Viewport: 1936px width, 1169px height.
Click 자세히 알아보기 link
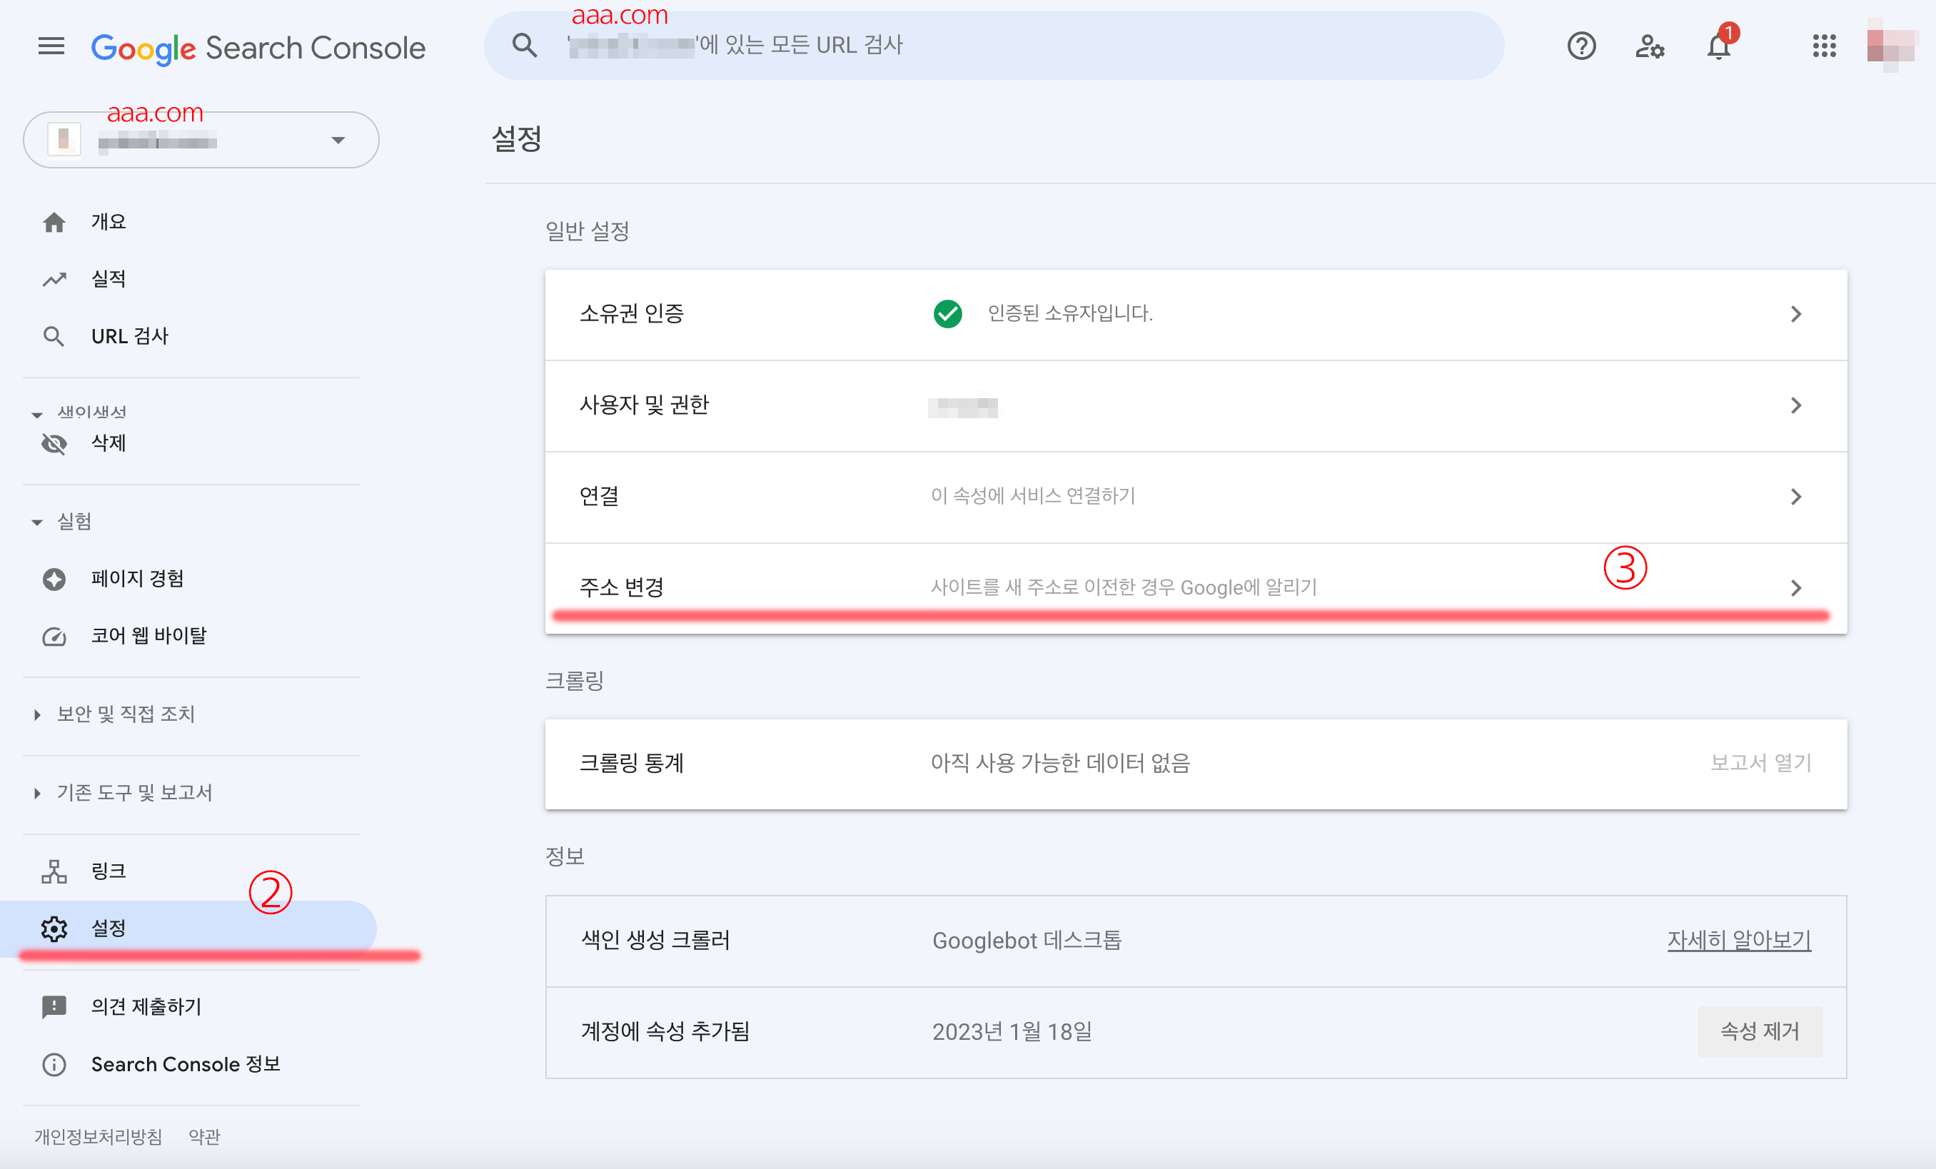click(x=1738, y=941)
